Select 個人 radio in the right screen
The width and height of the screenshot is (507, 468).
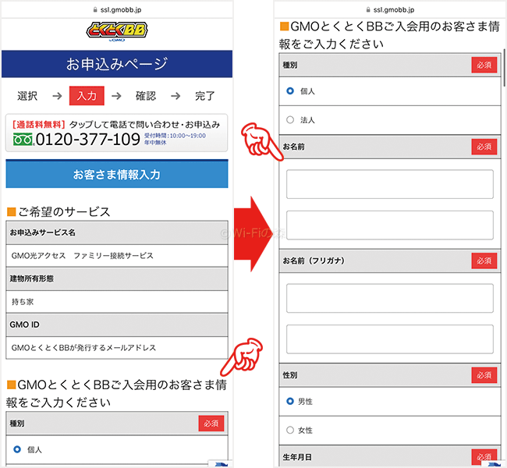(290, 91)
